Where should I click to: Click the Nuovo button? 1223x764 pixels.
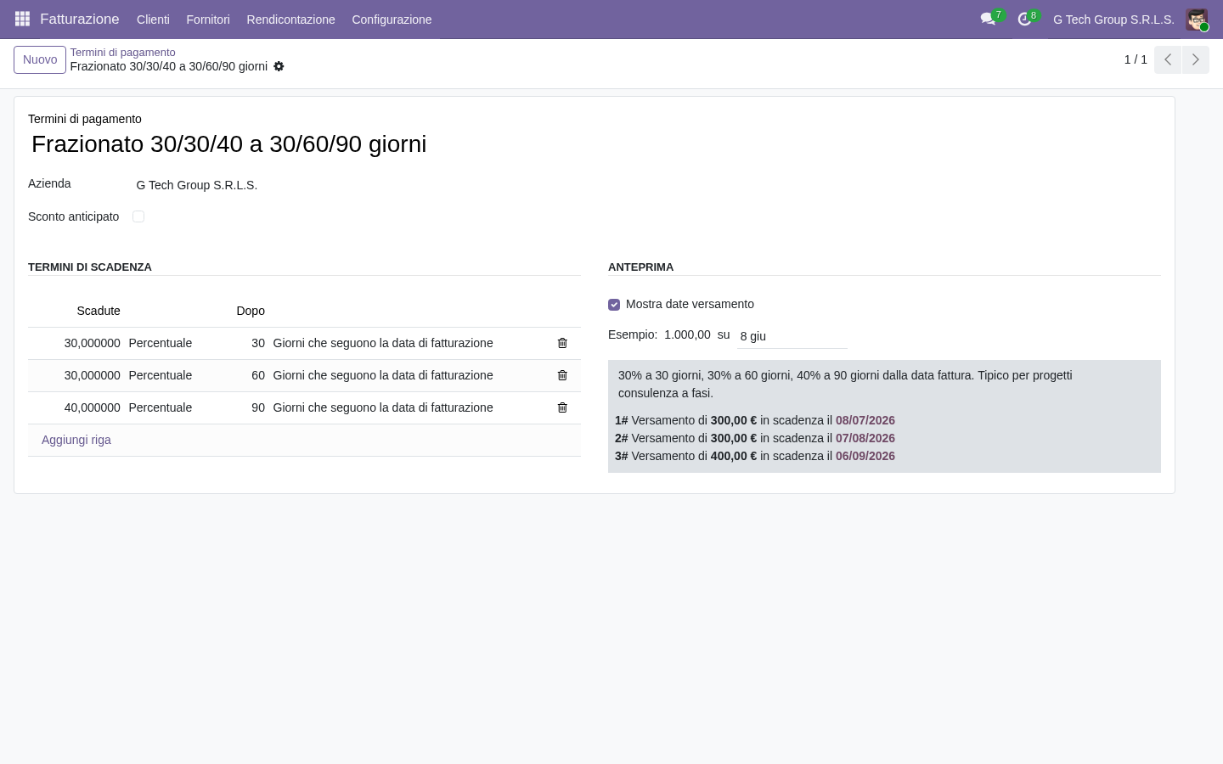click(x=40, y=59)
